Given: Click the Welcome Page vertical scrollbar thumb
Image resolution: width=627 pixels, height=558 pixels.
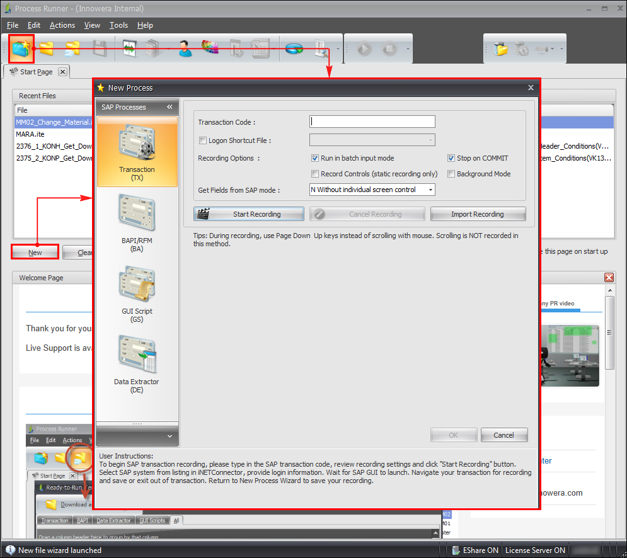Looking at the screenshot, I should 609,333.
